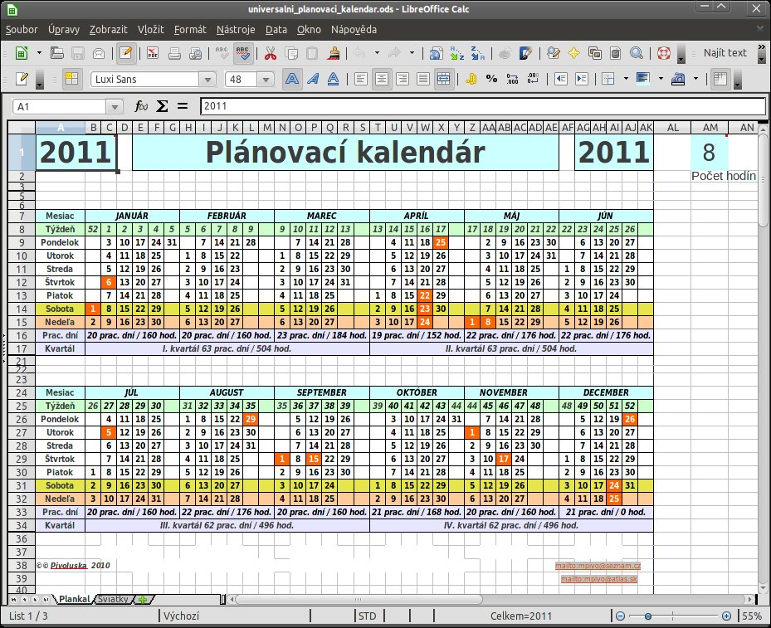
Task: Apply Currency number format
Action: pos(471,79)
